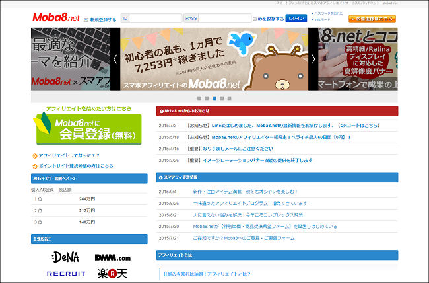The height and width of the screenshot is (283, 429).
Task: Click the Moba8.netからのお知らせ red header
Action: tap(277, 111)
